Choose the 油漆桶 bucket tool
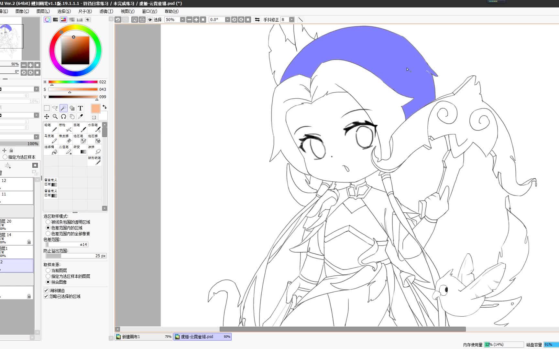The image size is (559, 349). click(x=50, y=150)
